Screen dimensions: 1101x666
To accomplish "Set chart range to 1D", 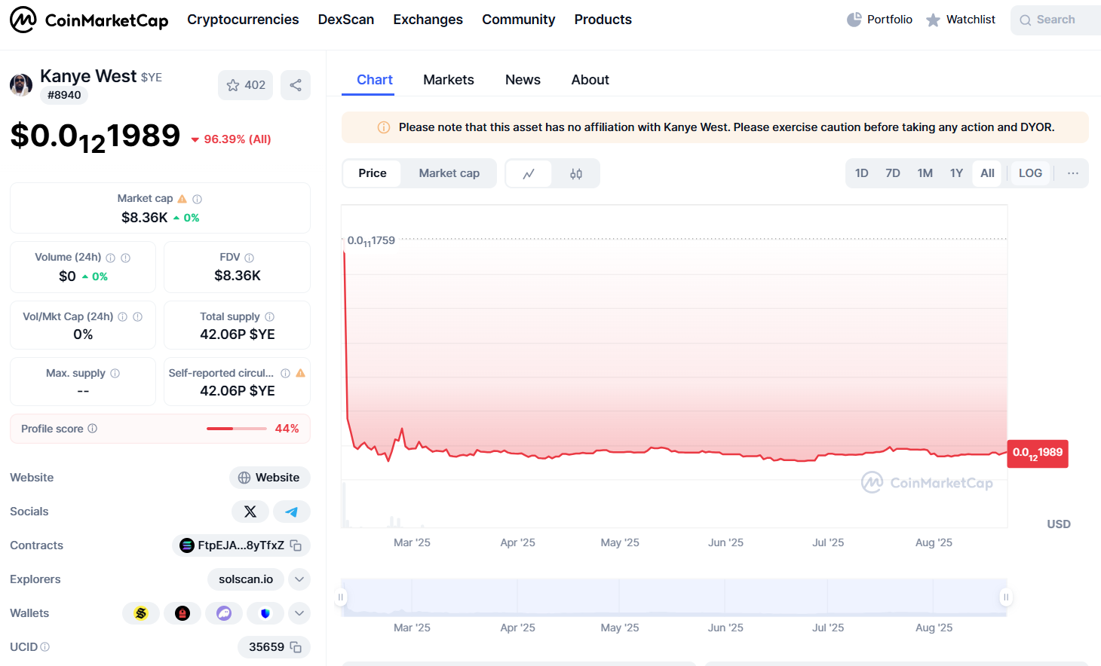I will point(861,173).
